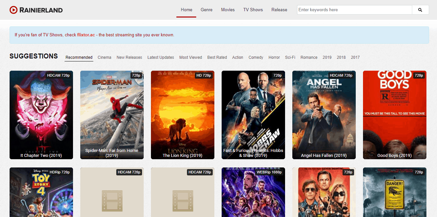Open the Best Rated tab
This screenshot has width=437, height=217.
click(217, 57)
